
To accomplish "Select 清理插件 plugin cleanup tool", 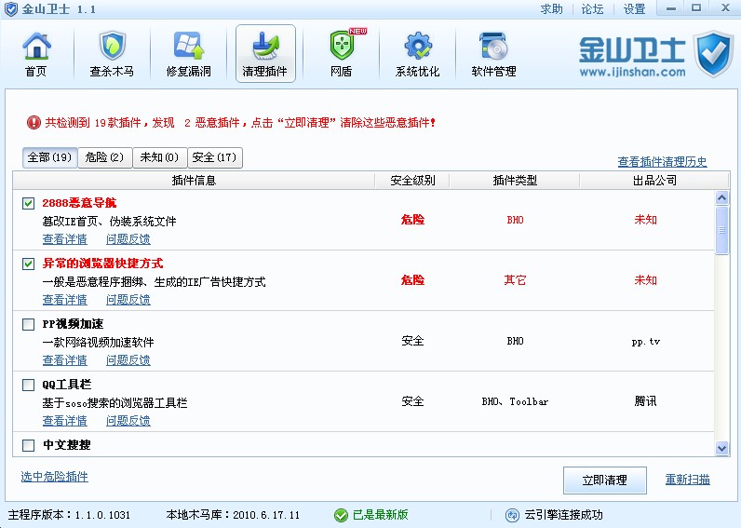I will point(265,54).
